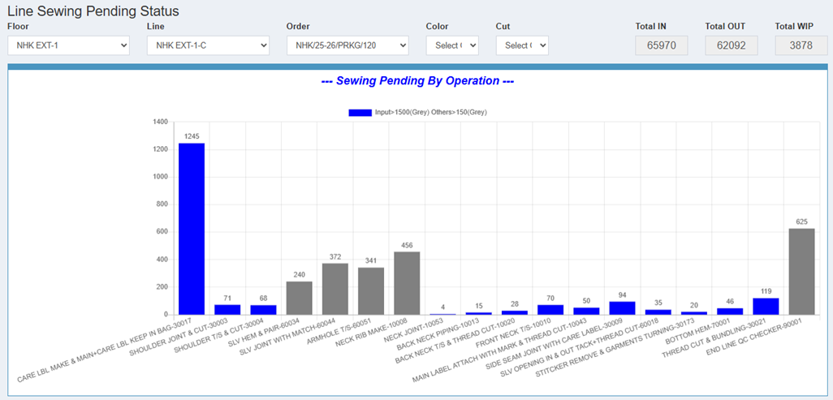
Task: Click the blue bar valued 1245
Action: click(x=192, y=229)
